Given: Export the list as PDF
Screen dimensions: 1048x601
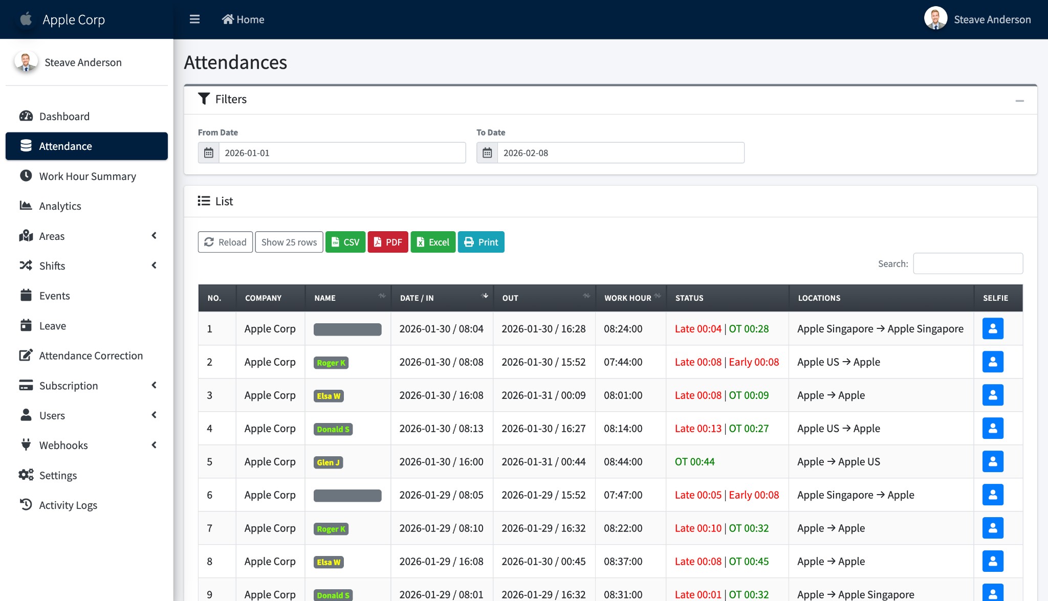Looking at the screenshot, I should pyautogui.click(x=388, y=242).
